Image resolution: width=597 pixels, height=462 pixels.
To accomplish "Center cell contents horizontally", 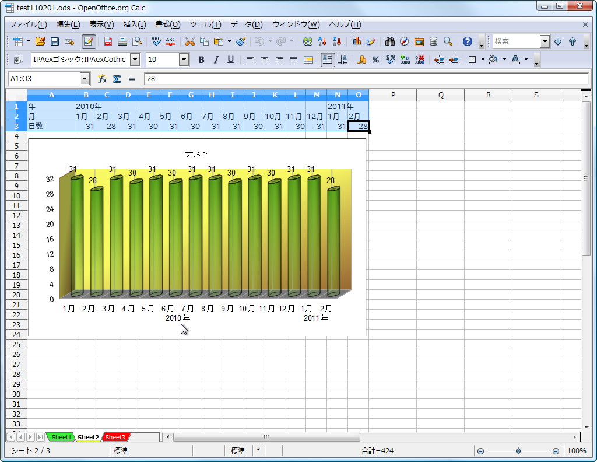I will pyautogui.click(x=264, y=60).
